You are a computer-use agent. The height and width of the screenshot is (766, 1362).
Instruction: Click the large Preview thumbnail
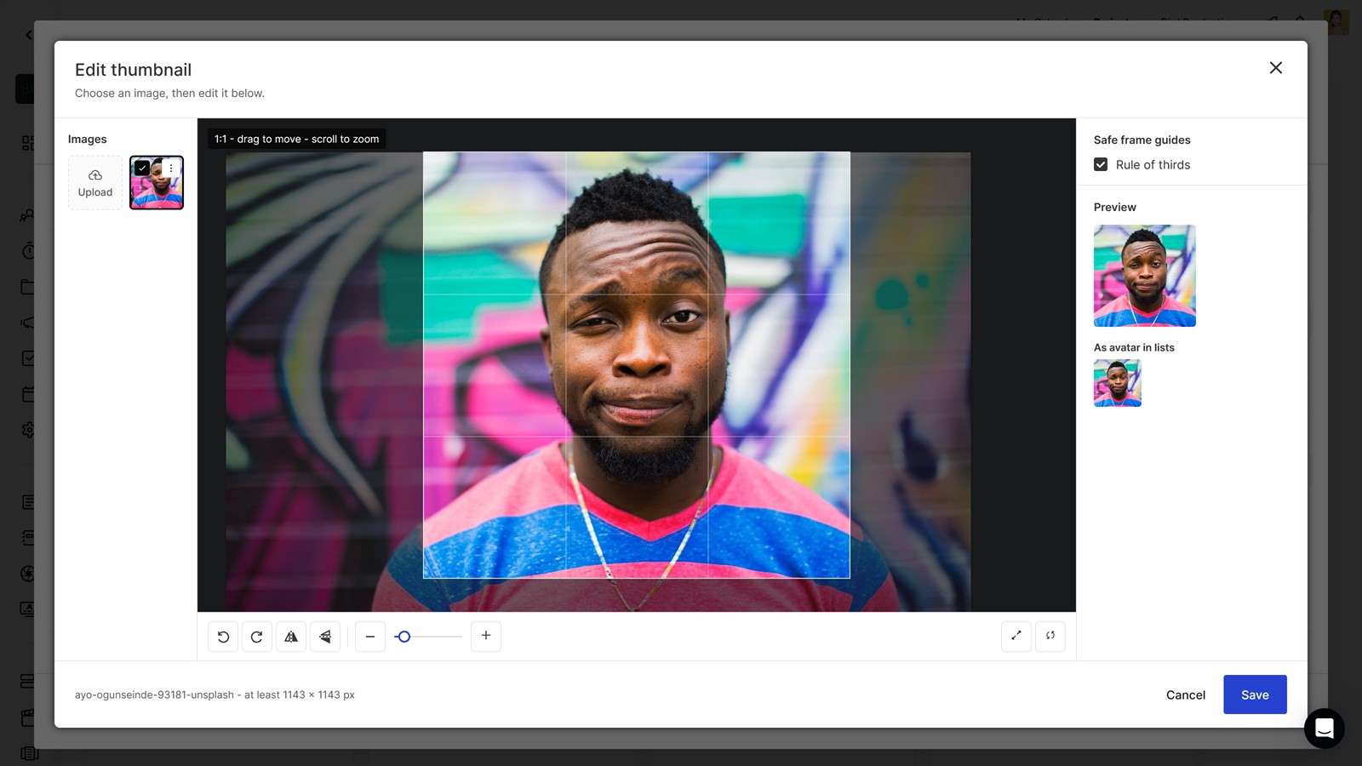click(x=1144, y=276)
